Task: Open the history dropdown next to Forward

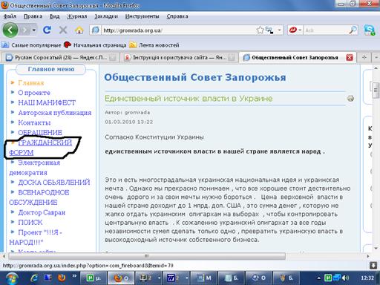Action: (x=34, y=30)
